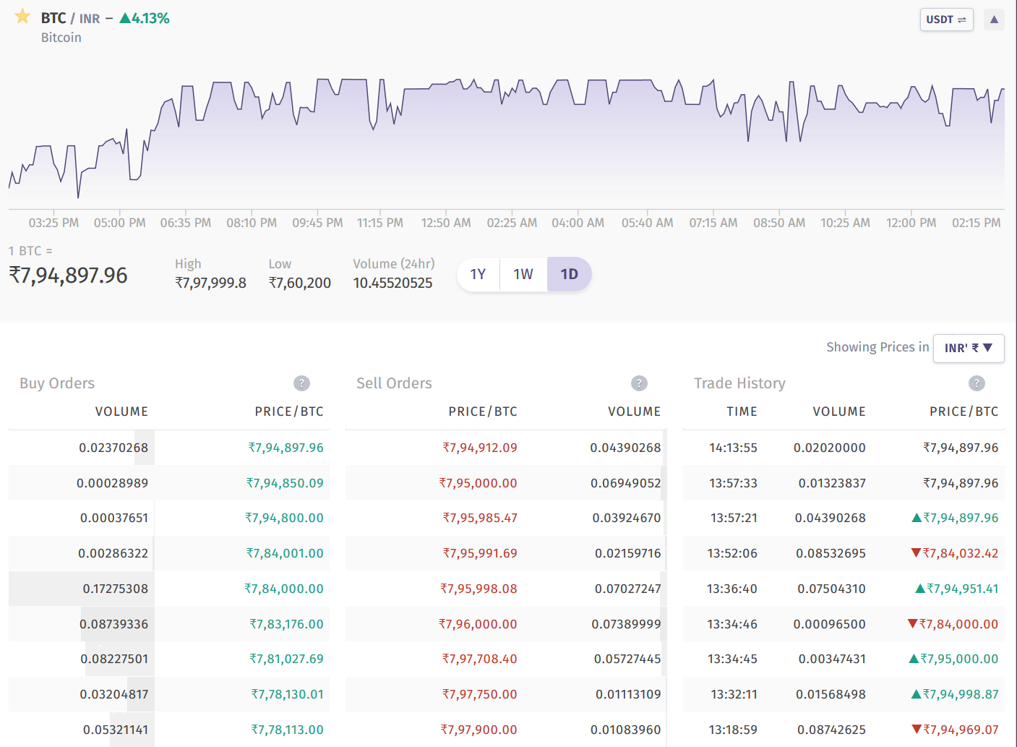Click the 24hr volume value 10.45520525
This screenshot has width=1017, height=747.
point(392,283)
